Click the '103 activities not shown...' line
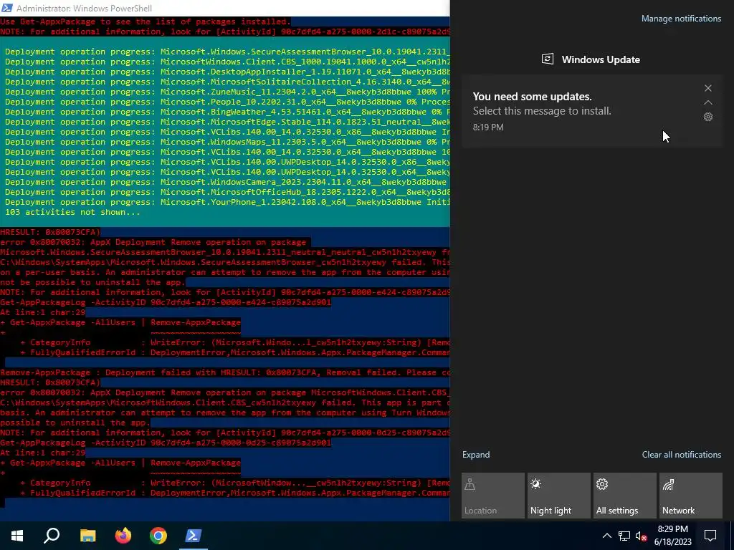 point(72,212)
